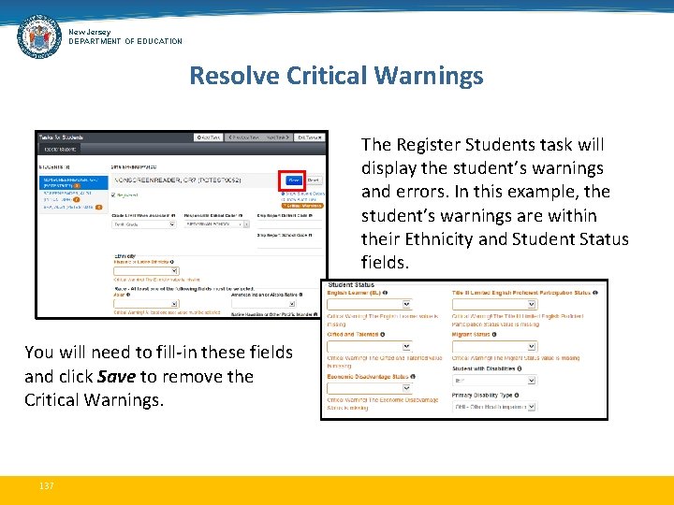Go to the Next Task
Viewport: 674px width, 505px height.
click(277, 137)
